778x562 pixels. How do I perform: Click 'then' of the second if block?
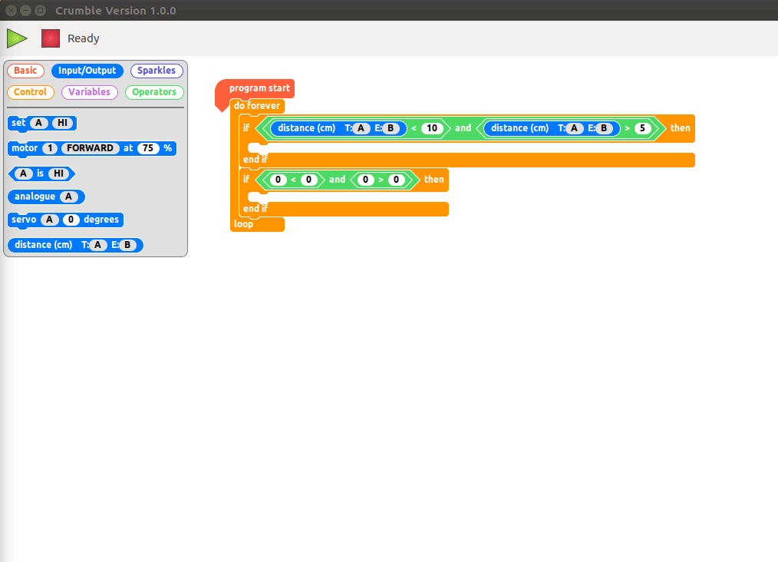[x=434, y=180]
